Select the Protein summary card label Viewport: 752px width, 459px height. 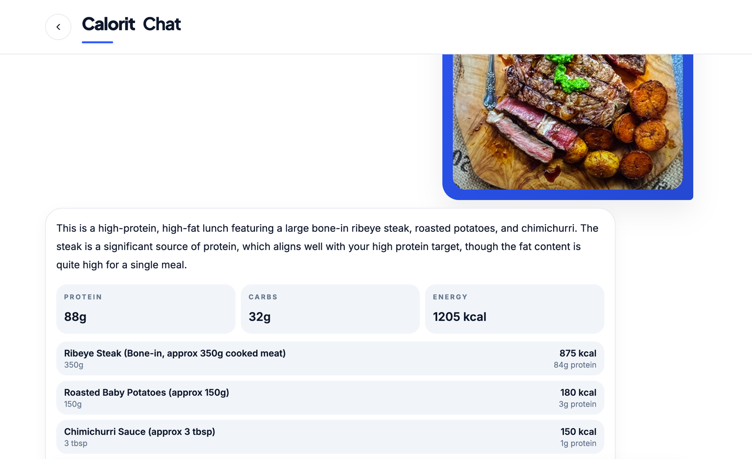pyautogui.click(x=83, y=297)
